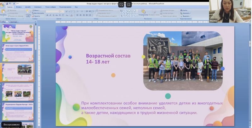Open the Вставка ribbon tab

[x=19, y=7]
